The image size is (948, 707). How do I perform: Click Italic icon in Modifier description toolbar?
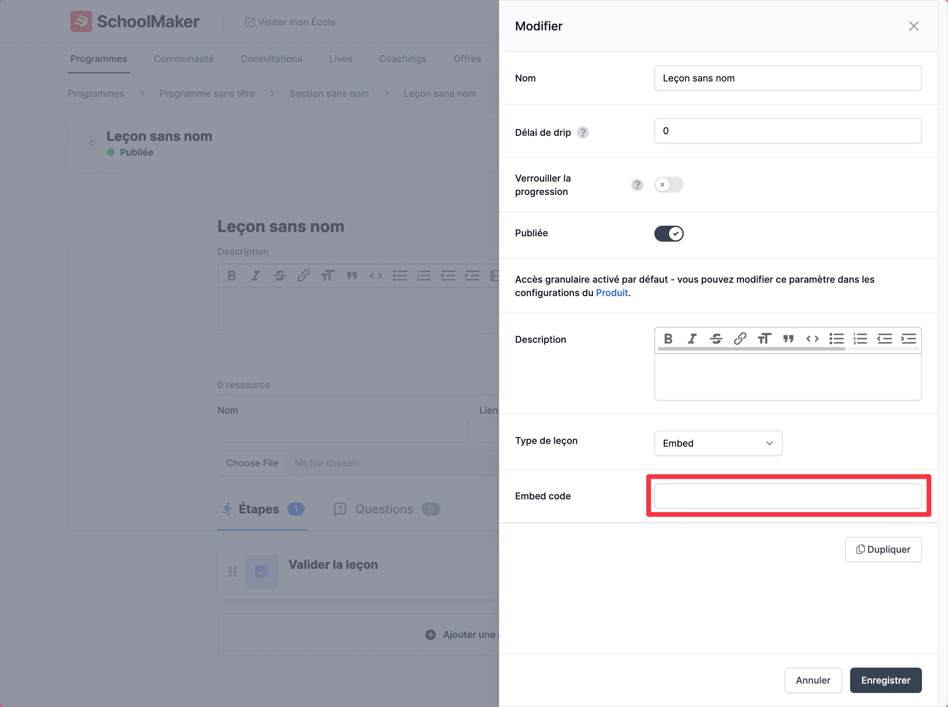pyautogui.click(x=692, y=338)
